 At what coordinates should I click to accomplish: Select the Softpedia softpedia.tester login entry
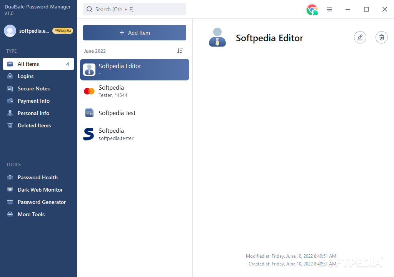click(x=135, y=134)
